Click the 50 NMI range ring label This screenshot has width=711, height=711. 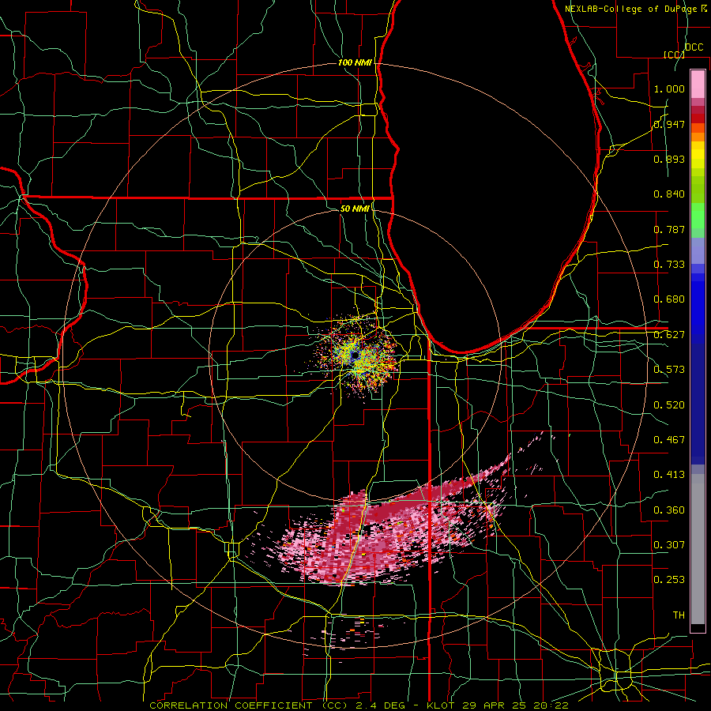[355, 209]
